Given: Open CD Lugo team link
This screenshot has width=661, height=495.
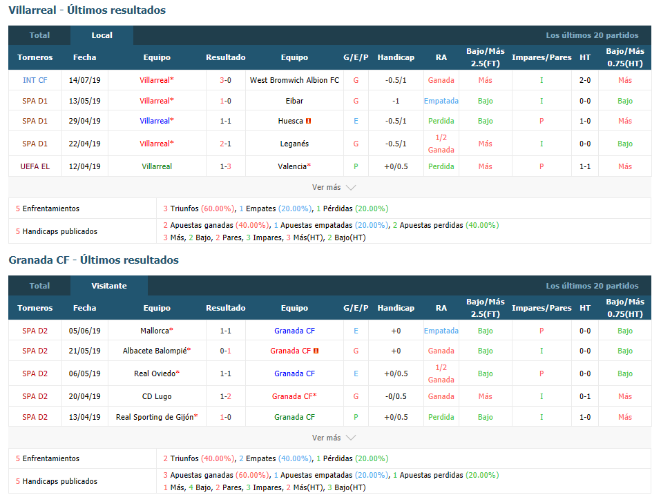Looking at the screenshot, I should point(157,396).
